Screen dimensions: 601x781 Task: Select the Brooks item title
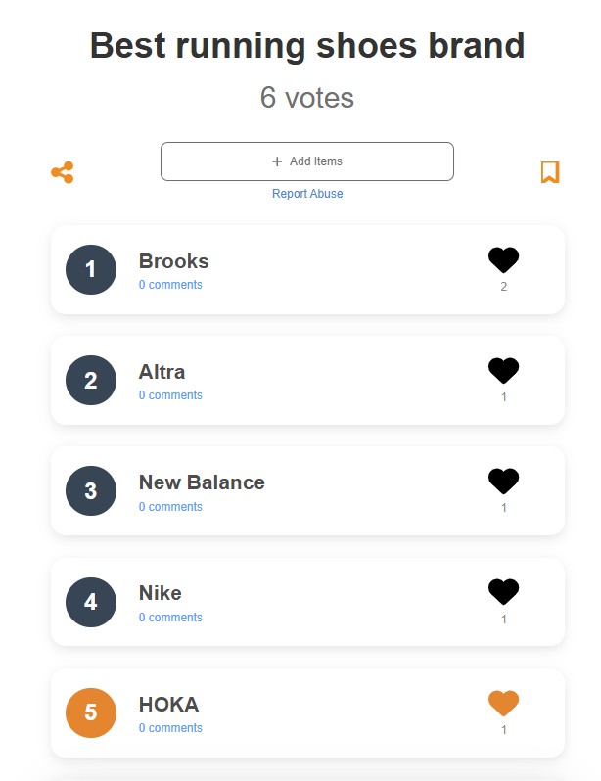click(x=173, y=261)
